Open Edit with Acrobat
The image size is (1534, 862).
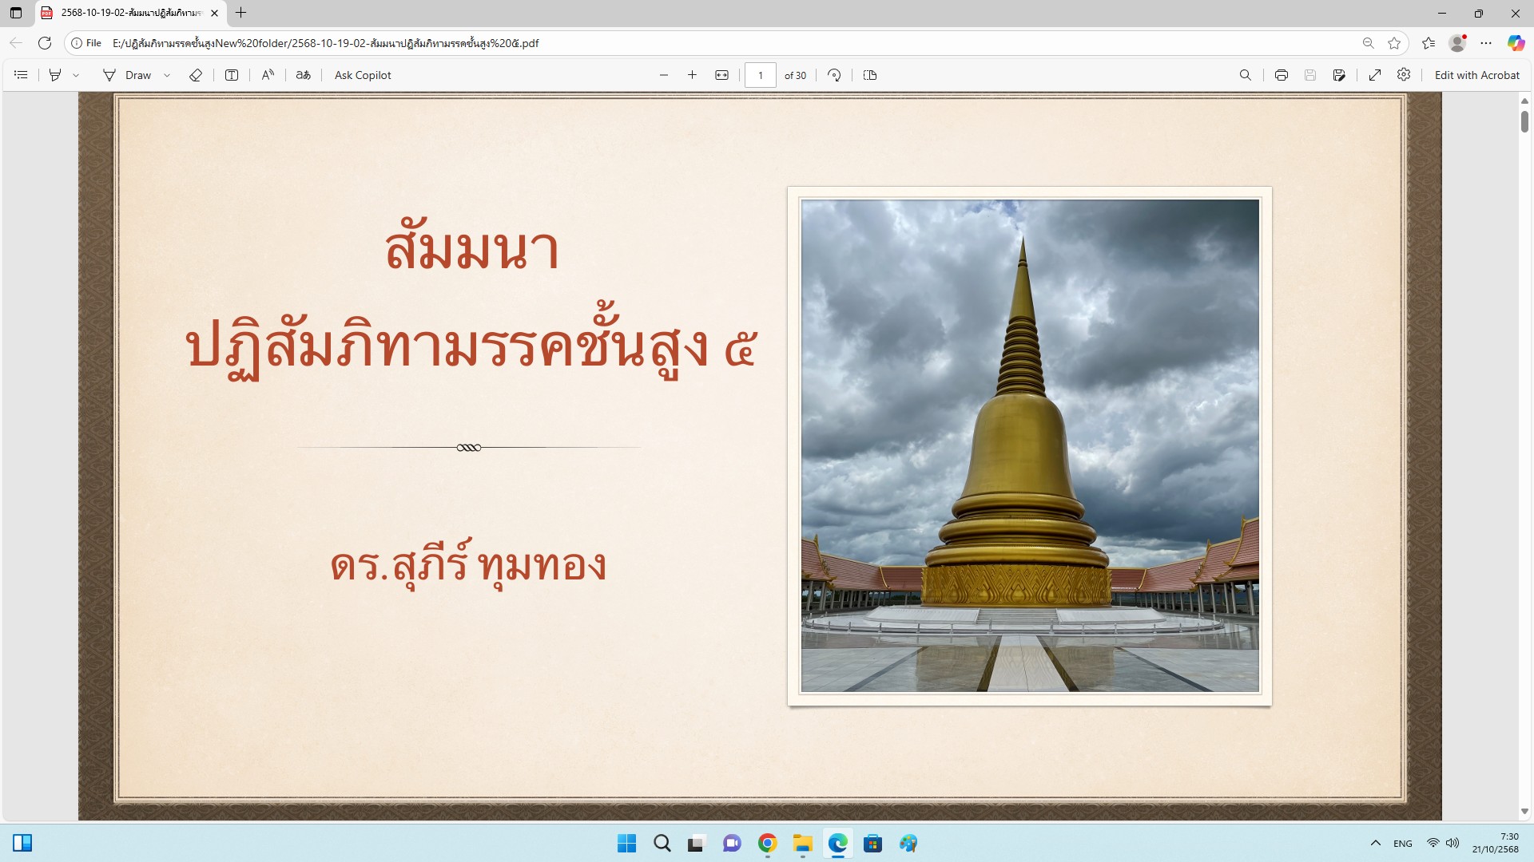coord(1476,75)
